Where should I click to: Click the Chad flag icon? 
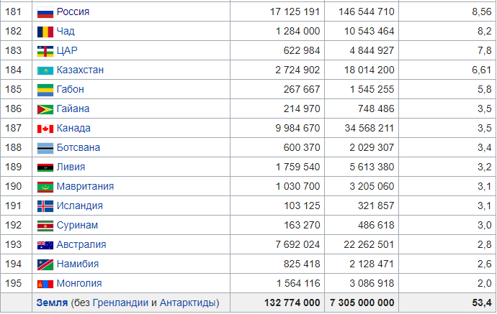45,32
